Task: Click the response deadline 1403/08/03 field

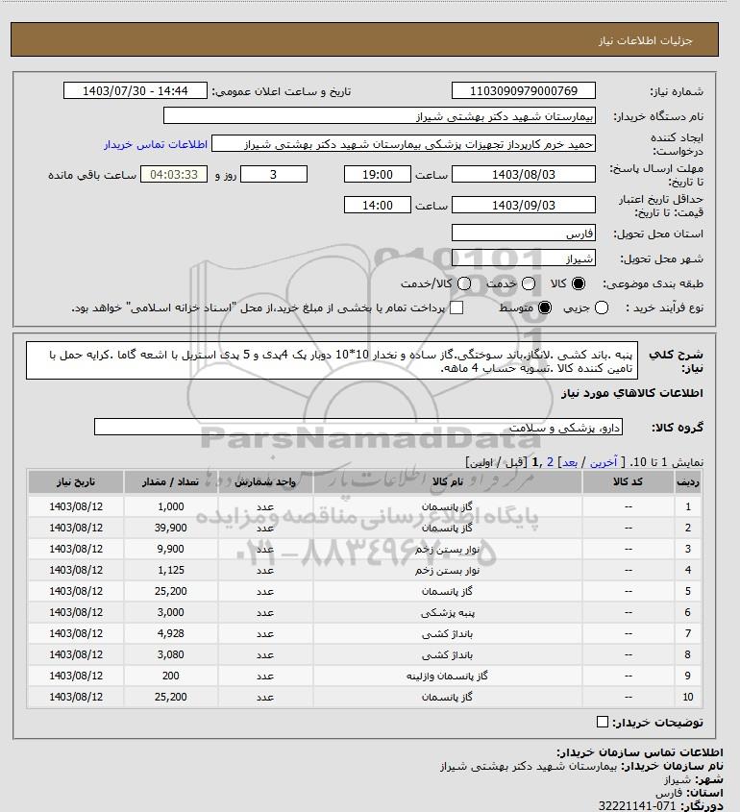Action: click(x=524, y=174)
